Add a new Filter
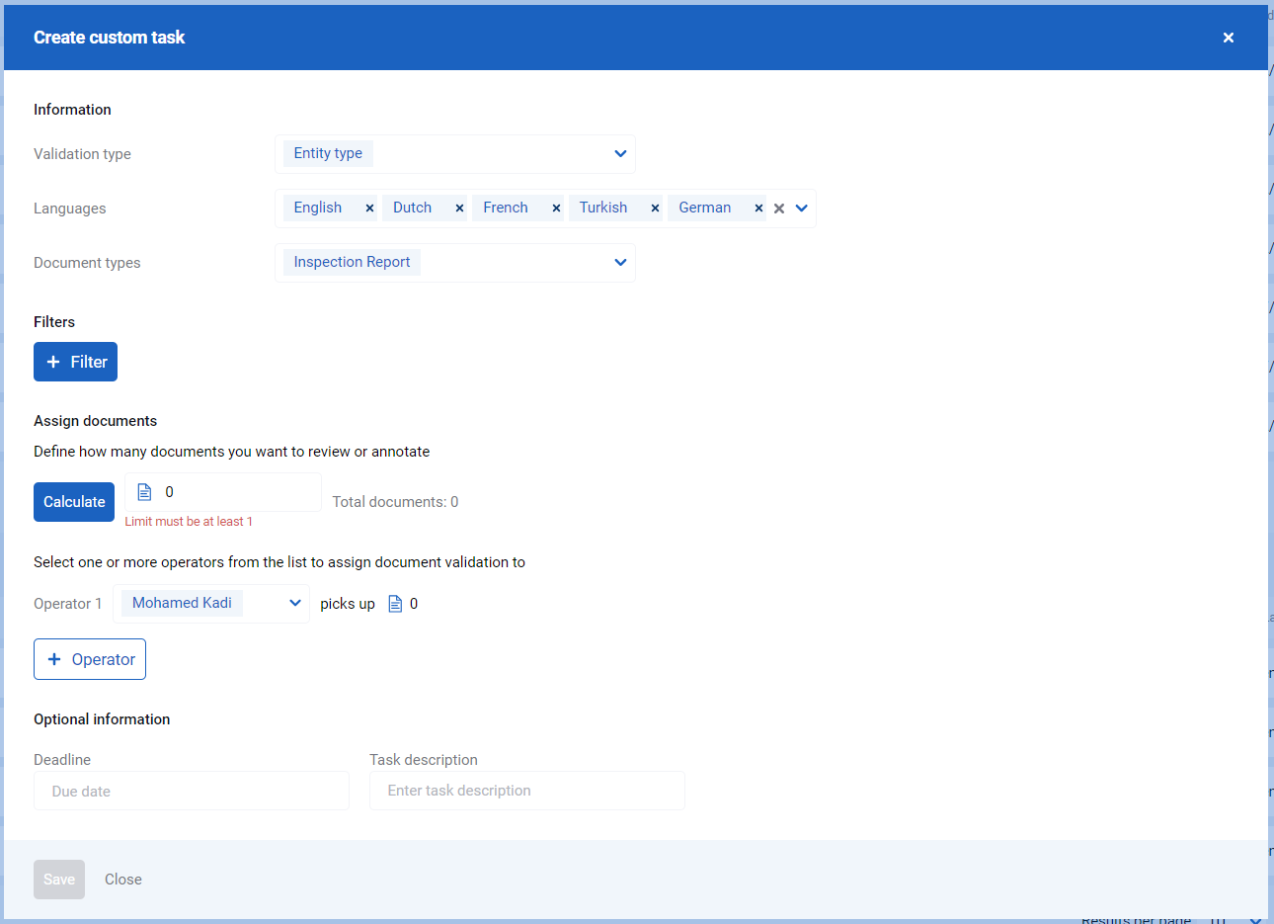This screenshot has height=924, width=1274. tap(75, 362)
